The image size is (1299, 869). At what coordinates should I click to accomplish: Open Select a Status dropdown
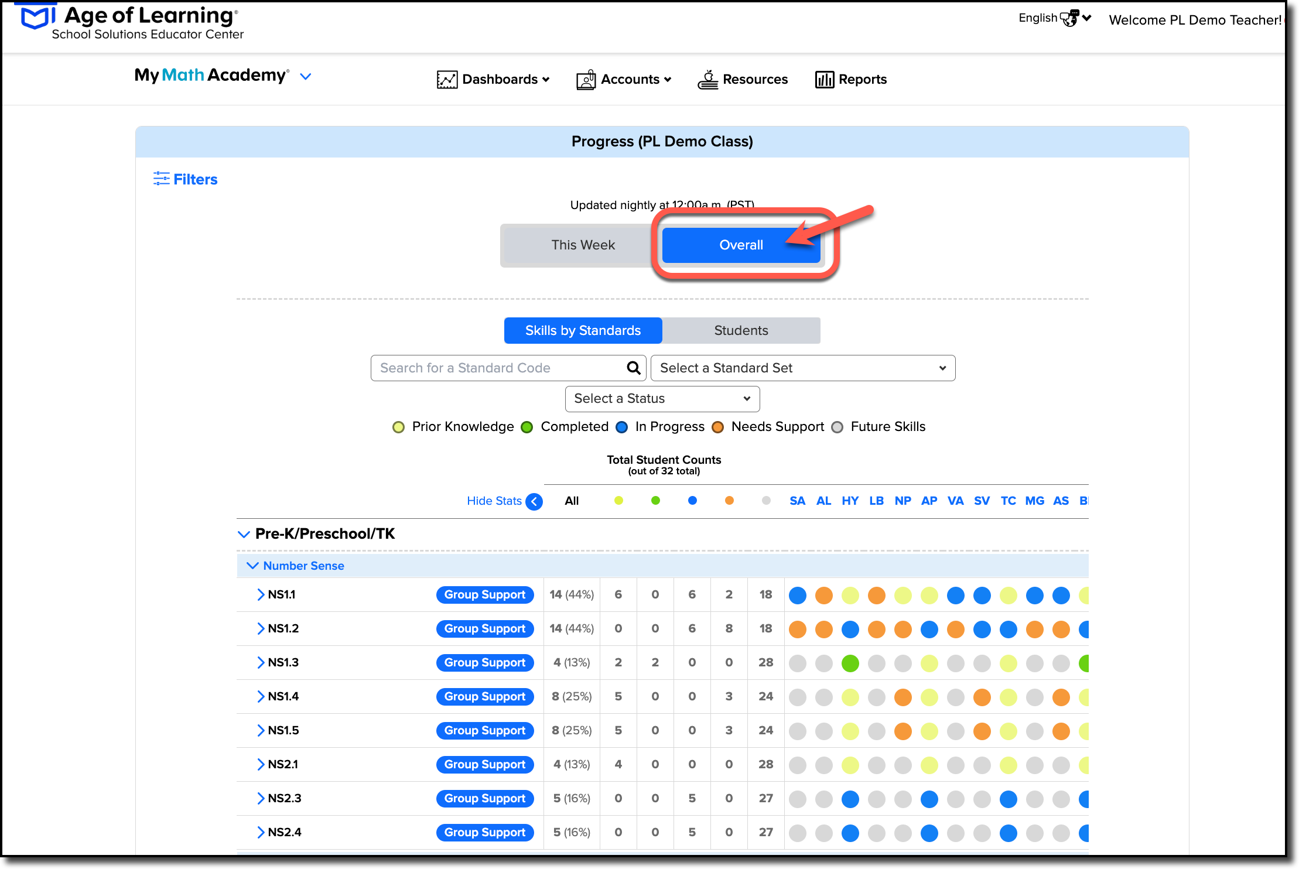pos(662,399)
